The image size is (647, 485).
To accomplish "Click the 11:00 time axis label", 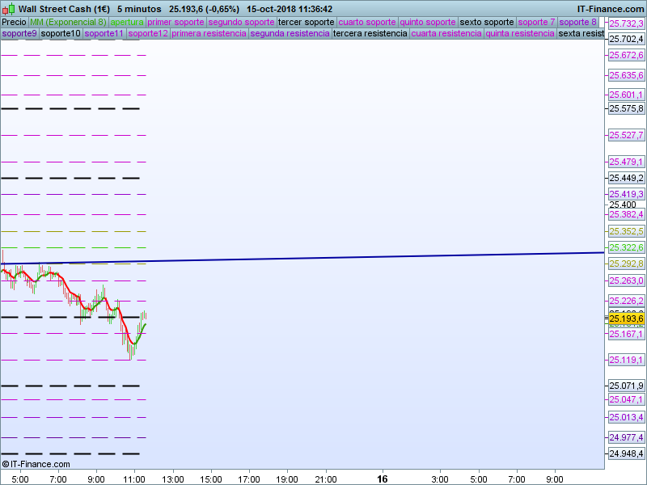I will [134, 479].
